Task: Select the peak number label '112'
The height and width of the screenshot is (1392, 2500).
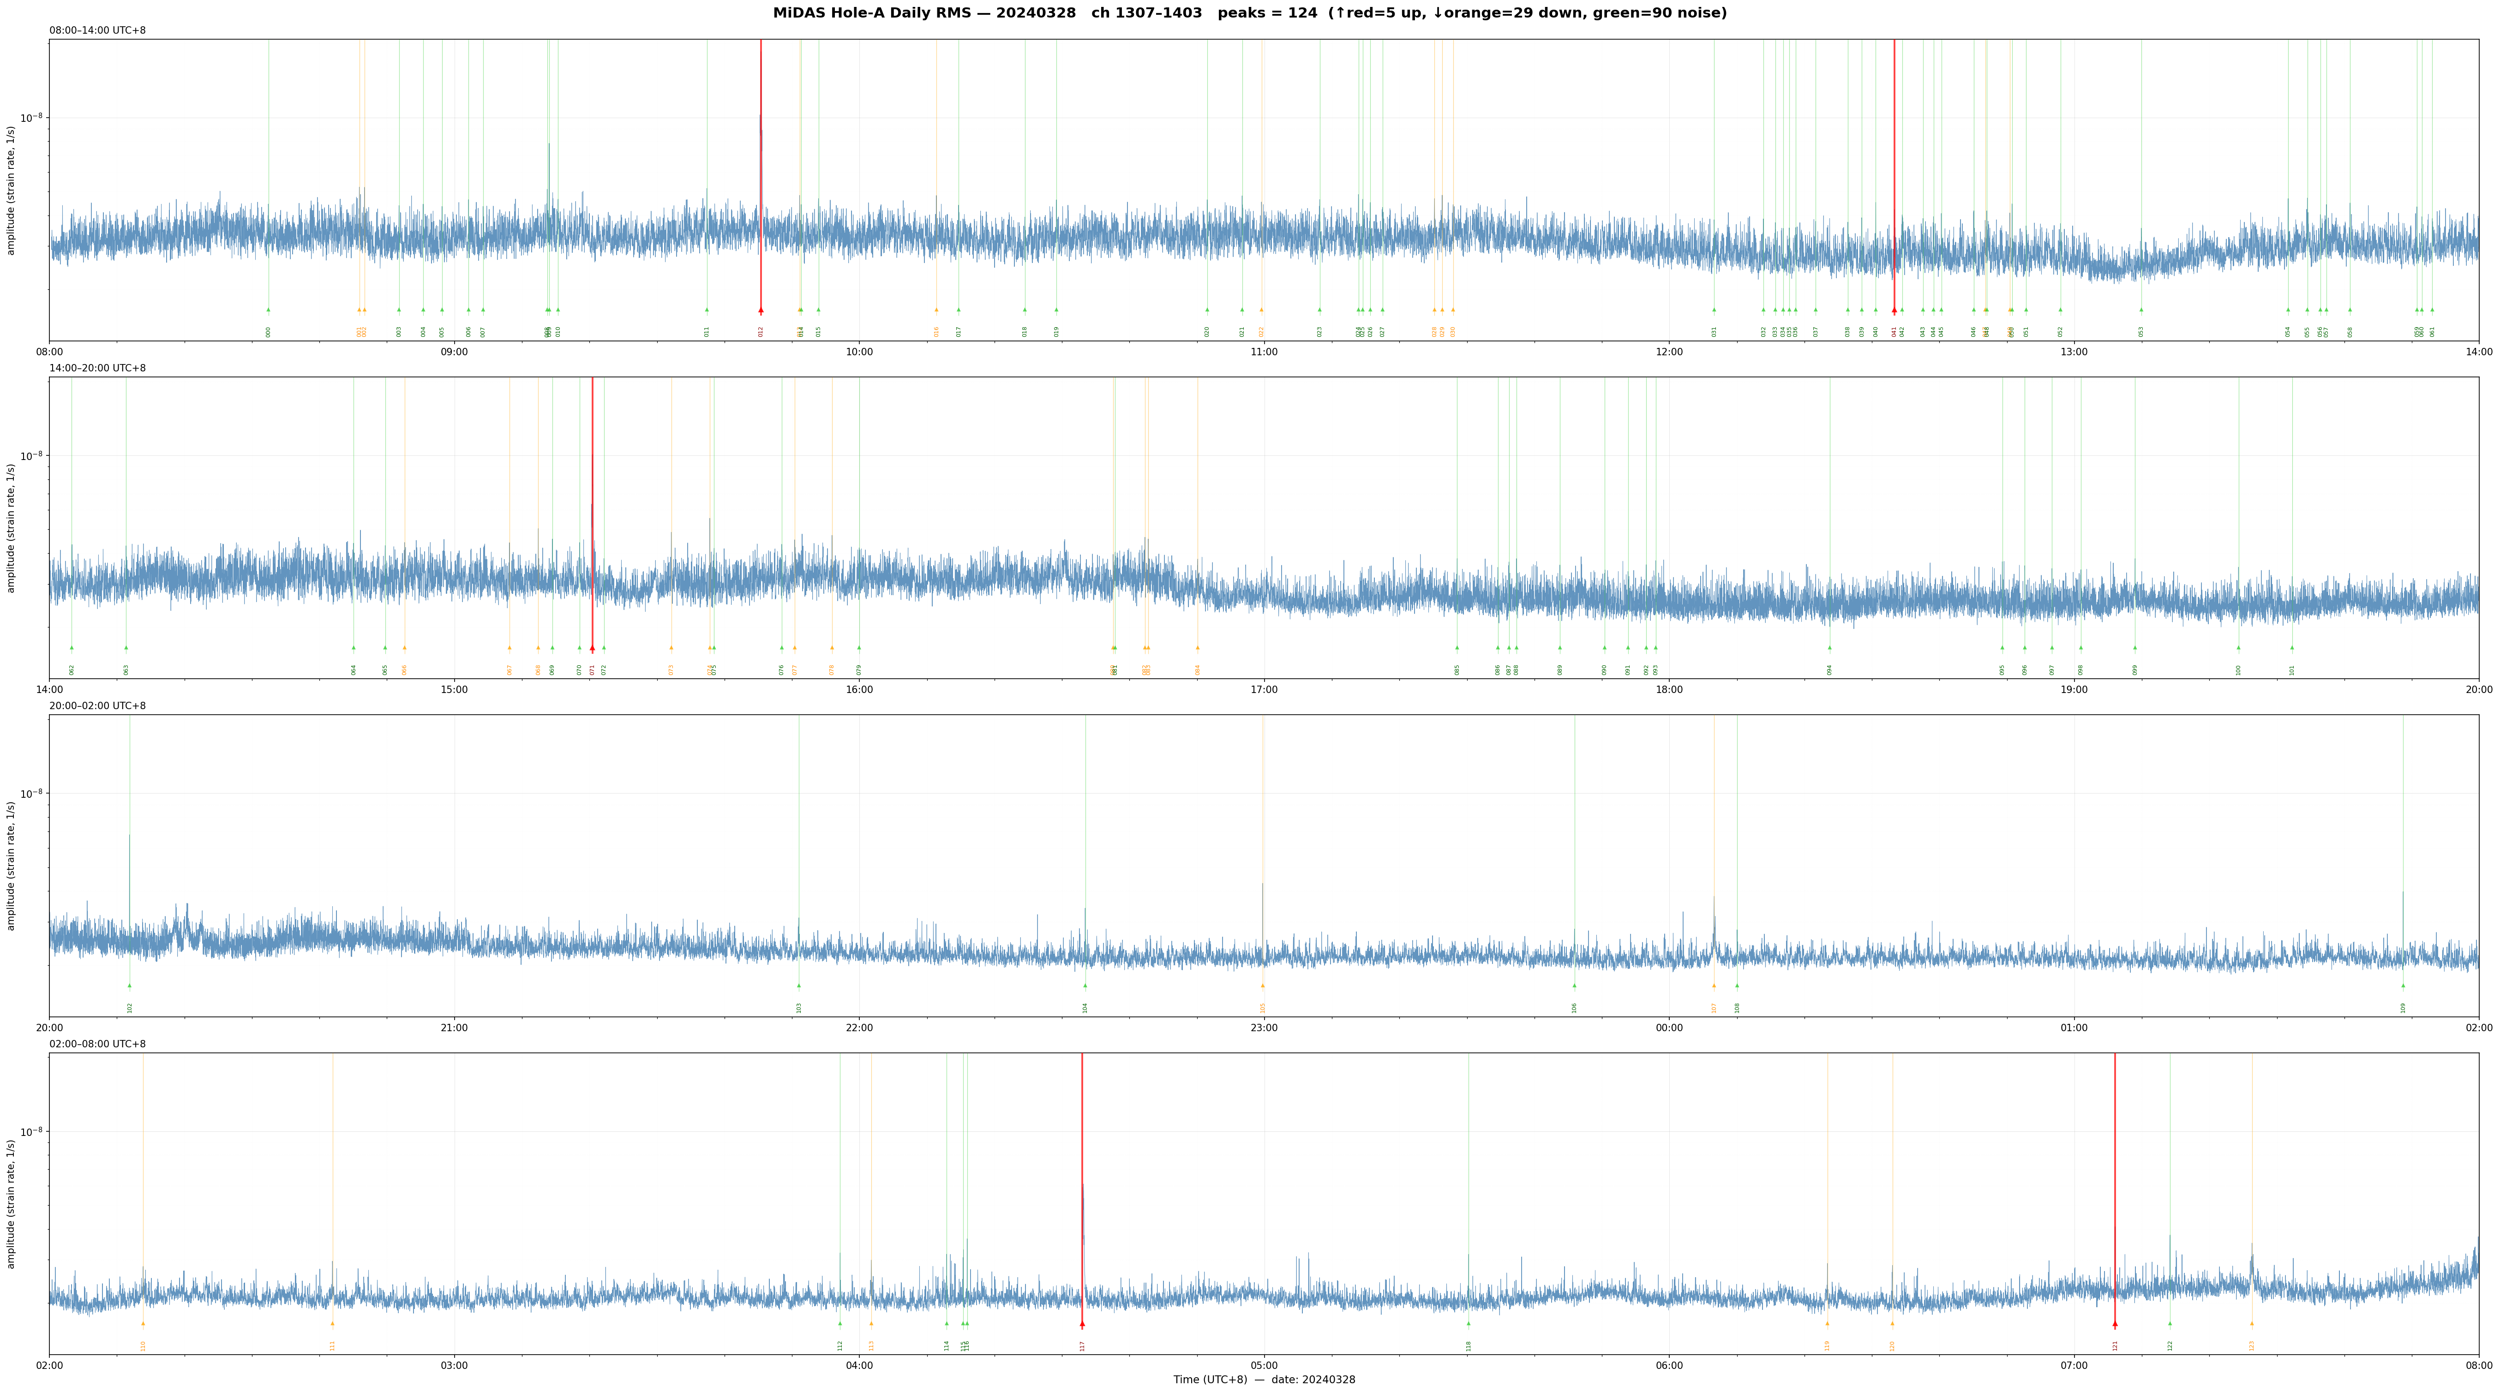Action: [x=840, y=1345]
